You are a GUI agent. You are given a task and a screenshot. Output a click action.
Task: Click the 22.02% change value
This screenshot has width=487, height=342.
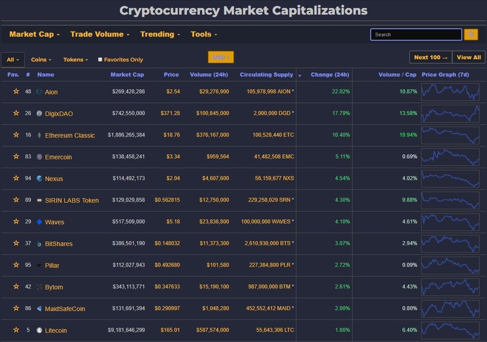pyautogui.click(x=341, y=91)
